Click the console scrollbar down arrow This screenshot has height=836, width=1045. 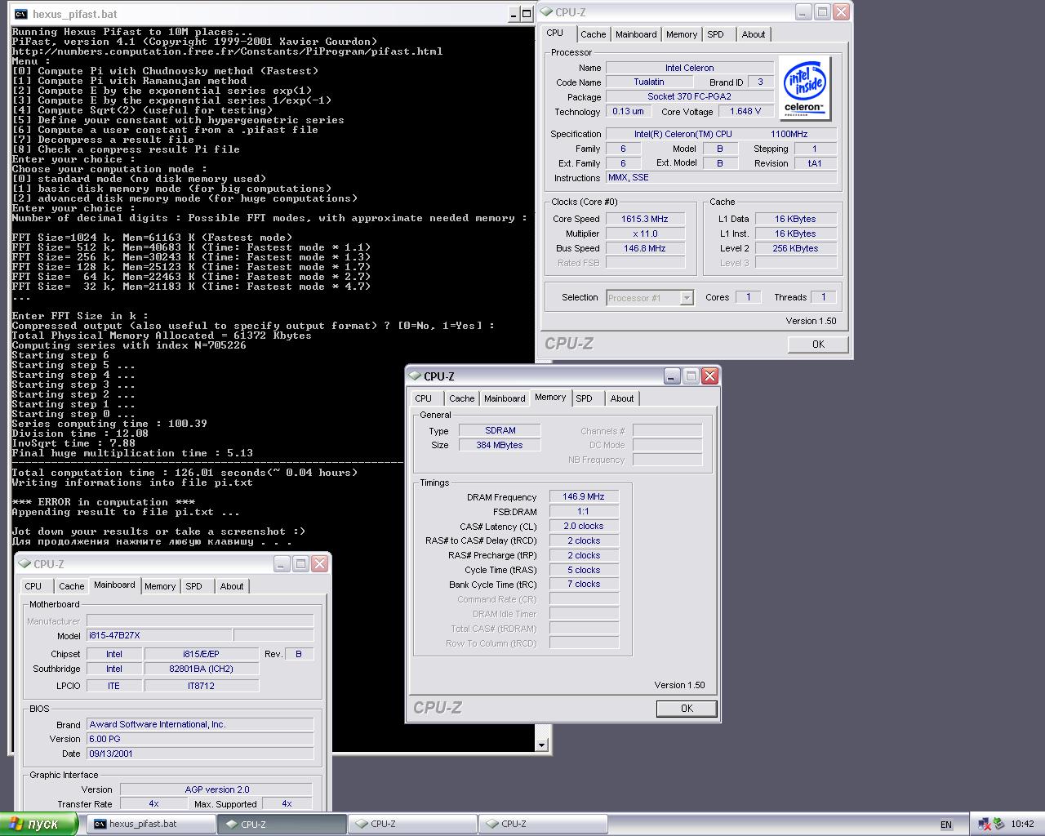pos(541,745)
